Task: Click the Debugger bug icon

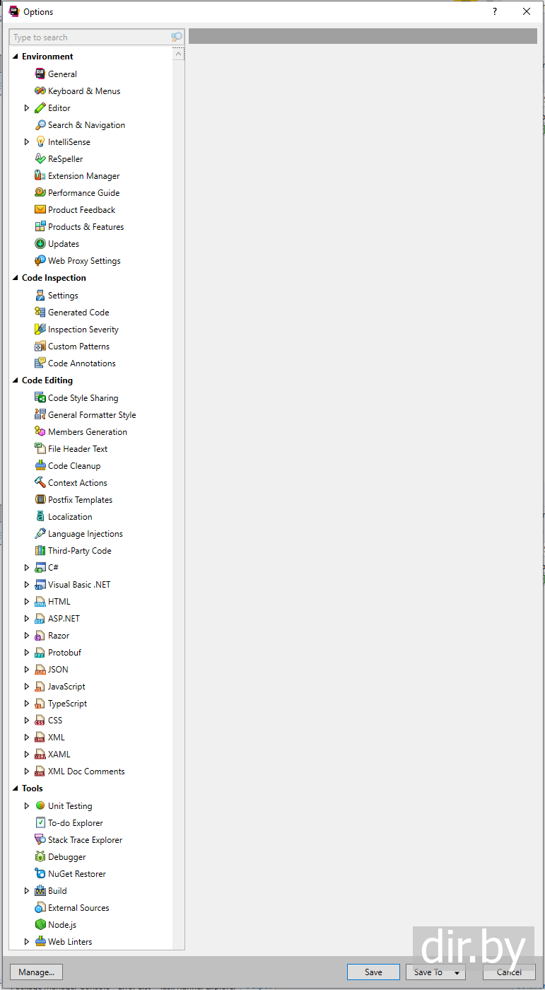Action: (40, 856)
